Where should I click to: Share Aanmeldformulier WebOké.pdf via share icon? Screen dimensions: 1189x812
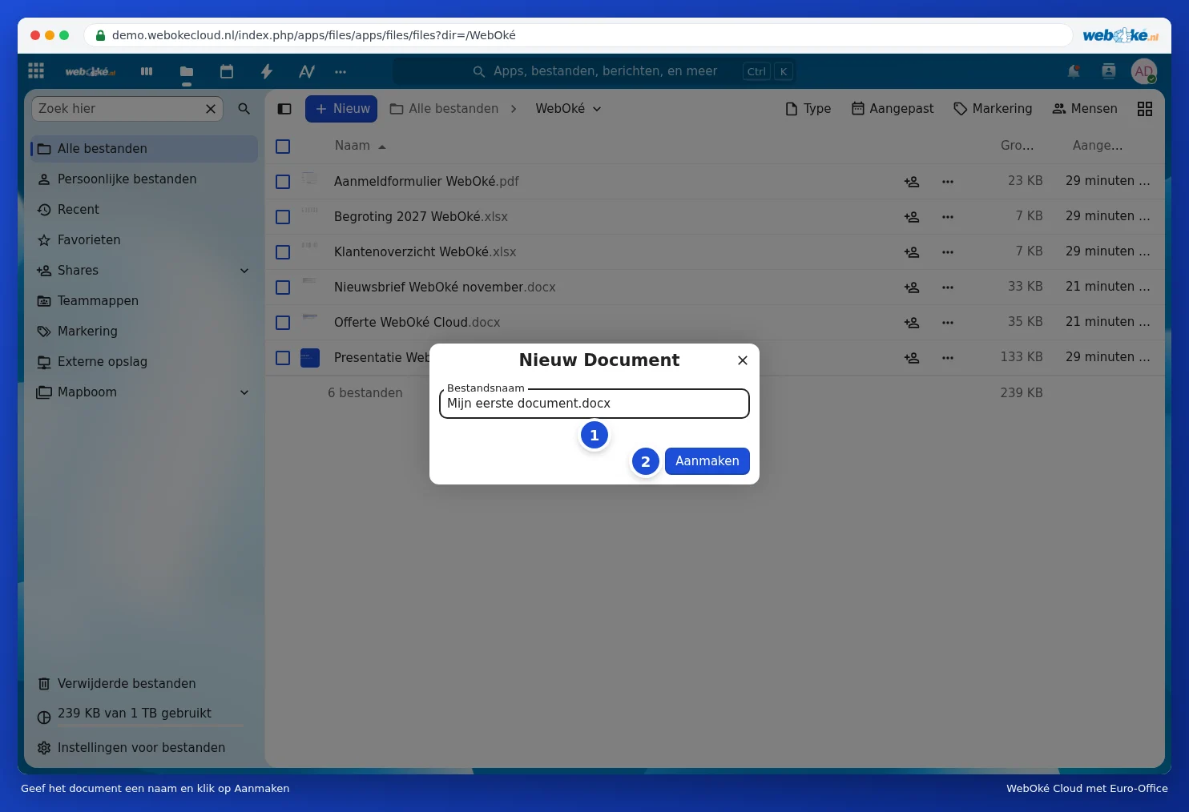(912, 182)
